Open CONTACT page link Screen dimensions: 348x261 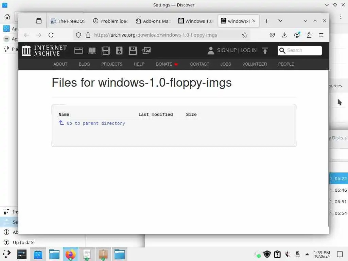pyautogui.click(x=199, y=64)
